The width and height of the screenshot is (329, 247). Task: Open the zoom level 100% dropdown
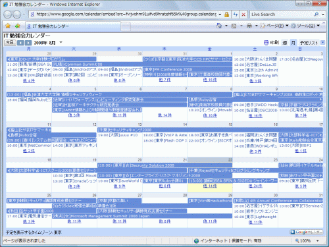pos(317,241)
